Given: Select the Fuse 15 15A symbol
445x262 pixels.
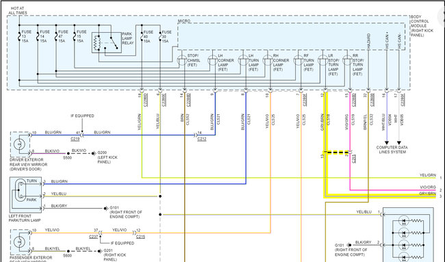Looking at the screenshot, I should [75, 36].
